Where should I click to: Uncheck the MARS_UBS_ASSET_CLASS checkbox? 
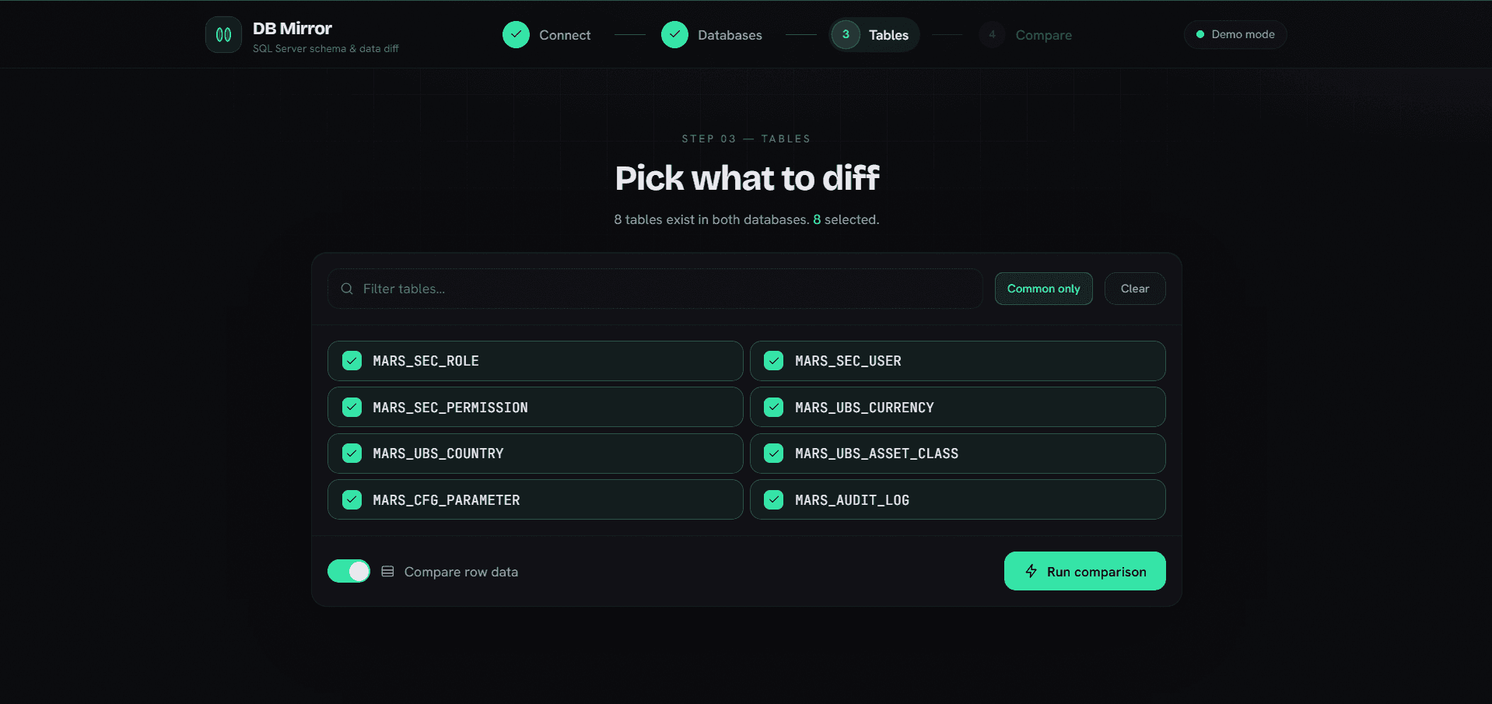(x=774, y=454)
